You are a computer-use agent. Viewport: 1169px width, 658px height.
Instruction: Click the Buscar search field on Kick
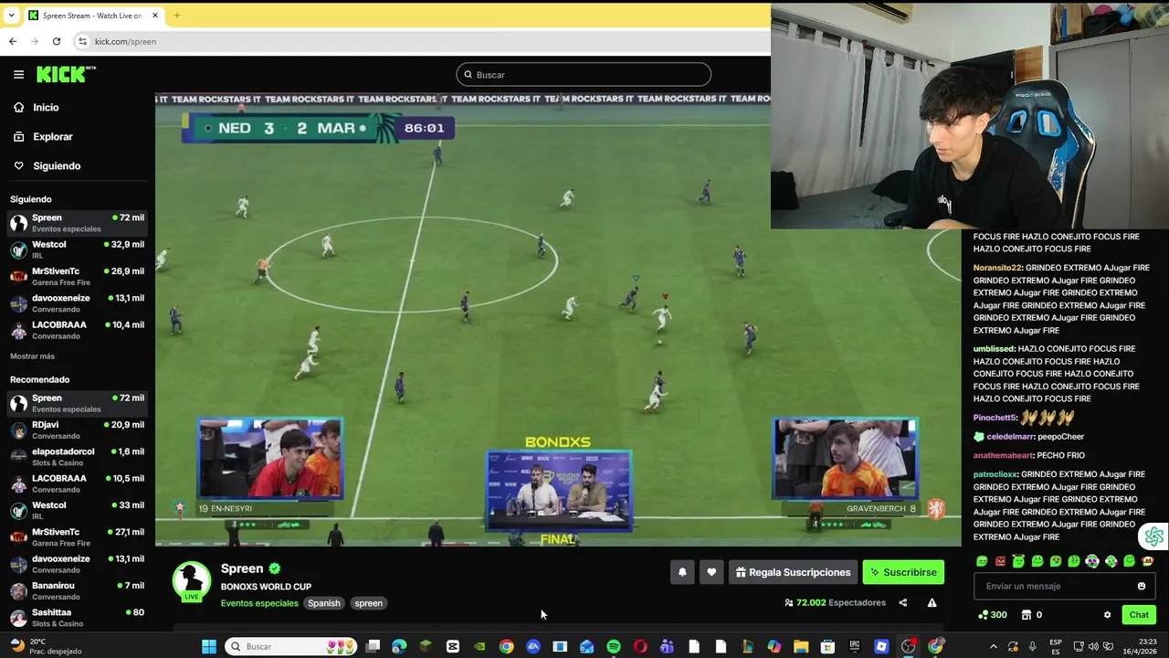click(x=584, y=74)
